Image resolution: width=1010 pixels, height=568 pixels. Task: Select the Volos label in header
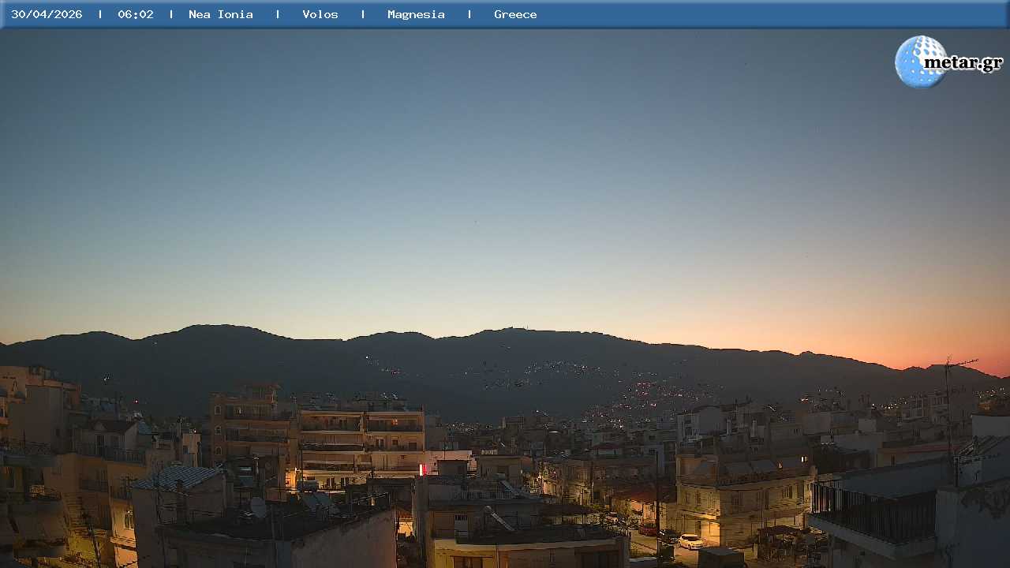point(320,14)
